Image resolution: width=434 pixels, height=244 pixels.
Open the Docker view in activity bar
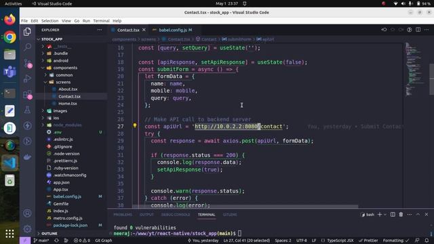[x=27, y=157]
